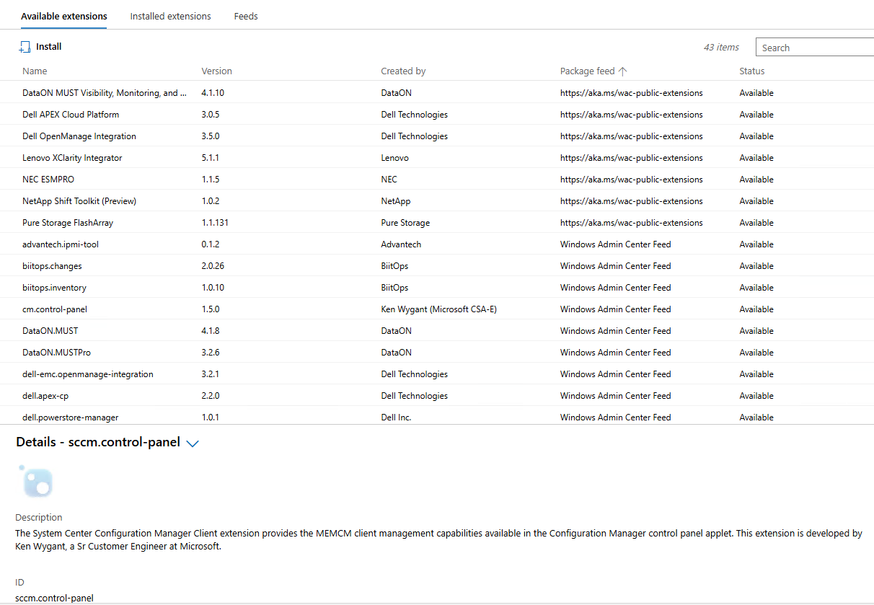
Task: Select the Available extensions tab
Action: pyautogui.click(x=64, y=16)
